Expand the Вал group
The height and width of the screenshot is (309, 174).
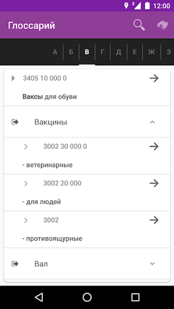(x=152, y=264)
